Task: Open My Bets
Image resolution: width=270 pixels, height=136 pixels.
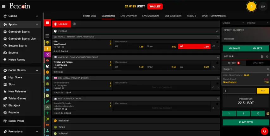Action: [x=257, y=49]
